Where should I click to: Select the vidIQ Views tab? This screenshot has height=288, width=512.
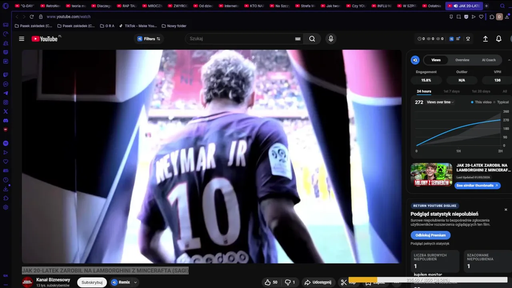(x=436, y=60)
